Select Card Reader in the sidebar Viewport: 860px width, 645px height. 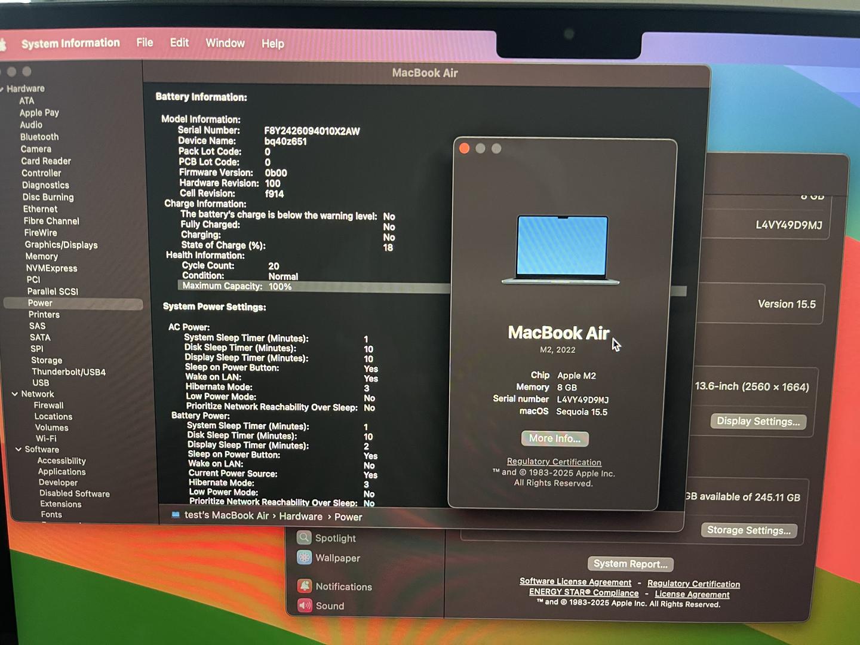[46, 161]
